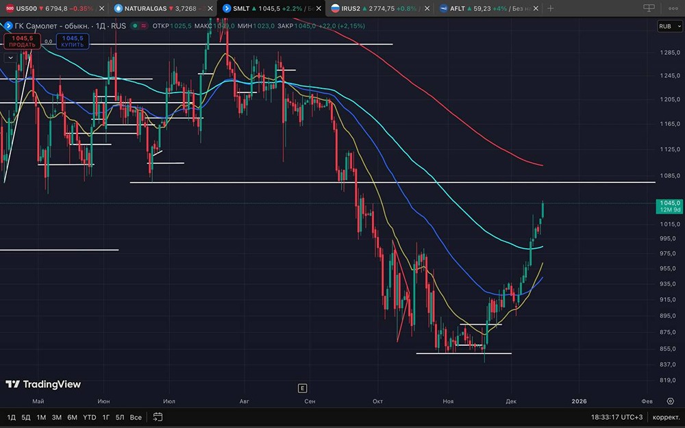Viewport: 685px width, 428px height.
Task: Close the IRUS2 tab
Action: coord(427,8)
